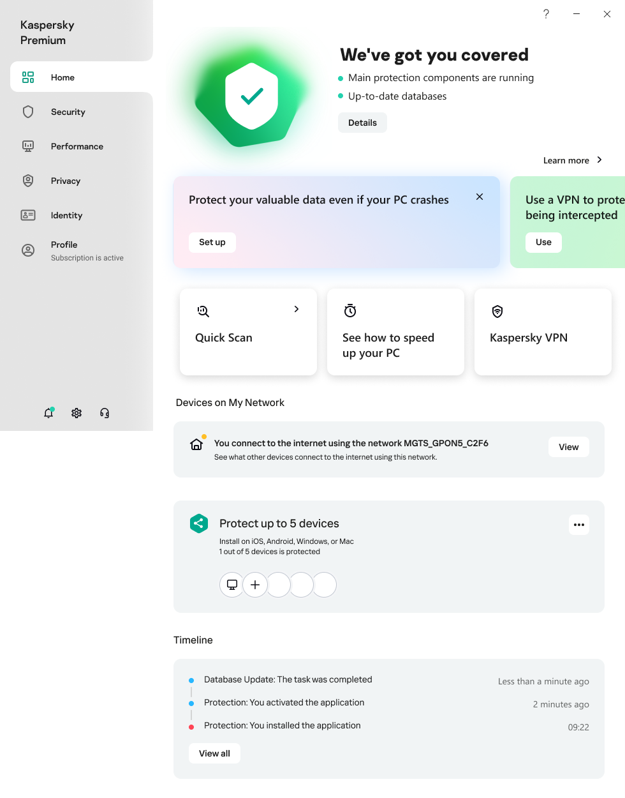Click the Security shield icon

point(28,112)
